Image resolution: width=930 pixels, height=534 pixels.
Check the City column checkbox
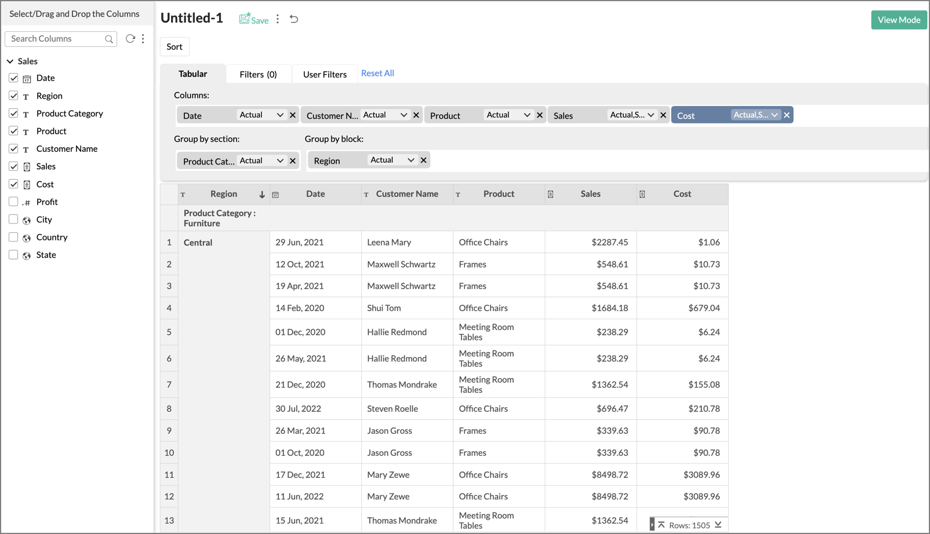[x=13, y=220]
